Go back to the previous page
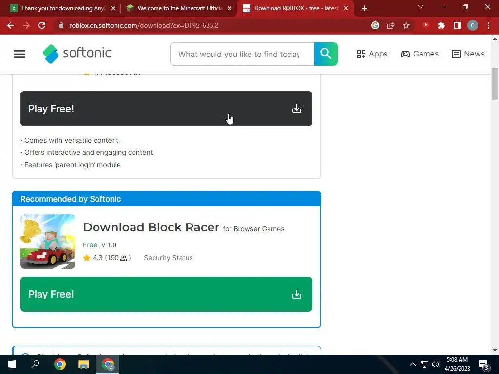Viewport: 499px width, 374px height. point(11,25)
